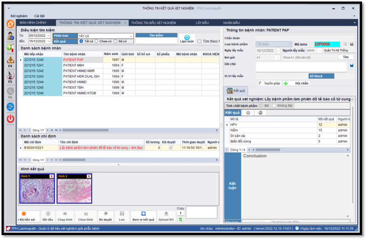Image resolution: width=367 pixels, height=240 pixels.
Task: Click the Bỏ duyệt icon button
Action: [x=106, y=216]
